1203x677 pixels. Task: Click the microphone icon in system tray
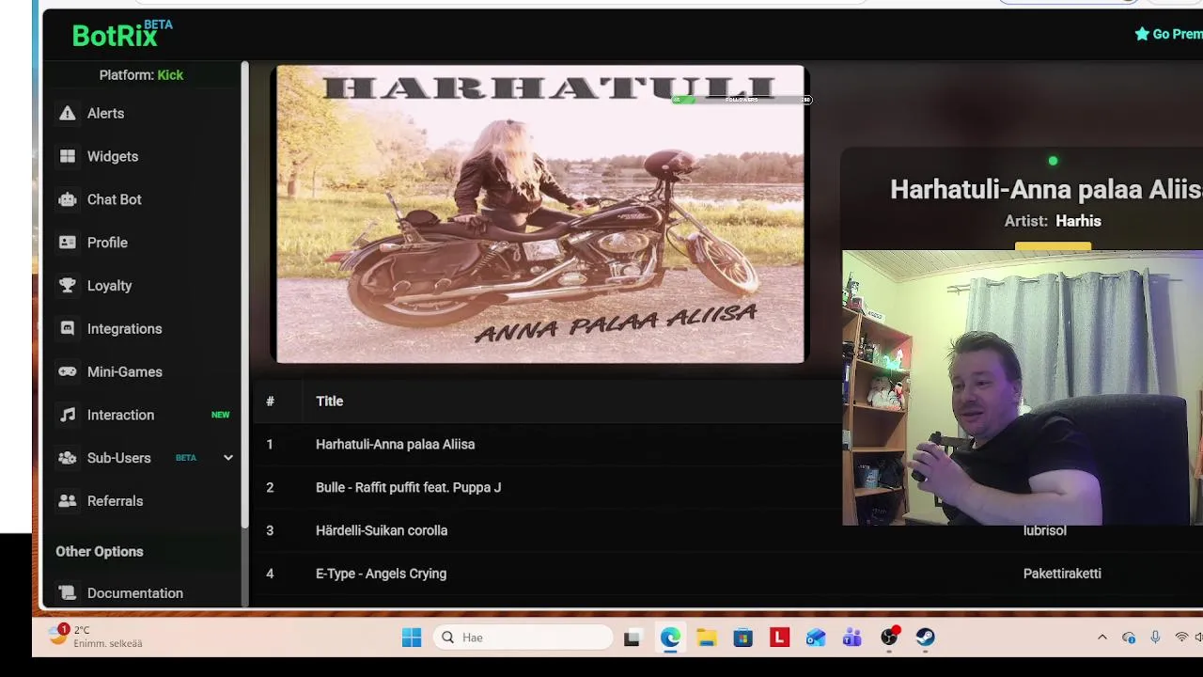click(x=1155, y=638)
